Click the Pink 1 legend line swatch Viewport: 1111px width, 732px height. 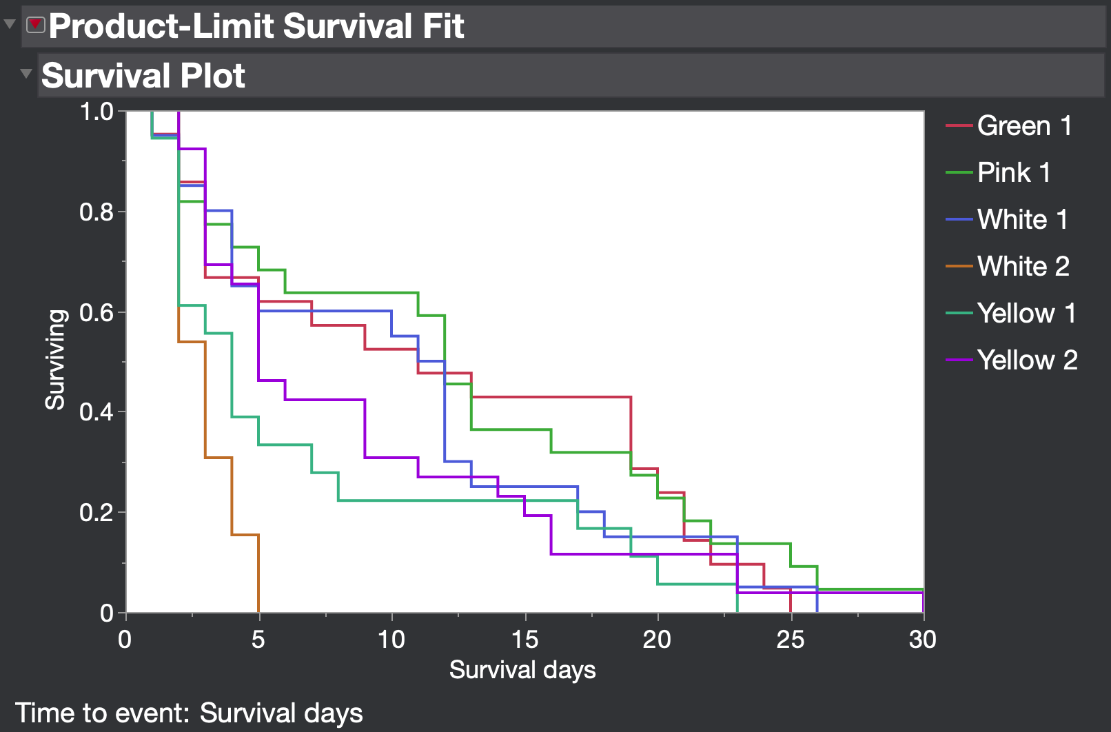pos(958,172)
